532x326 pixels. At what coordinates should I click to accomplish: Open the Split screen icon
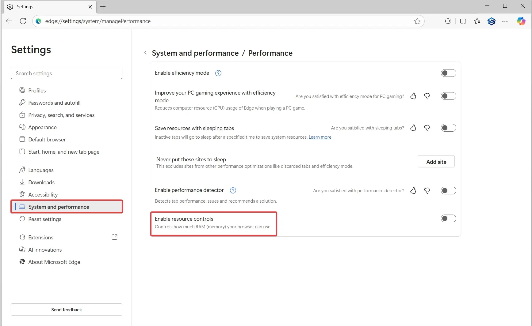[x=463, y=21]
